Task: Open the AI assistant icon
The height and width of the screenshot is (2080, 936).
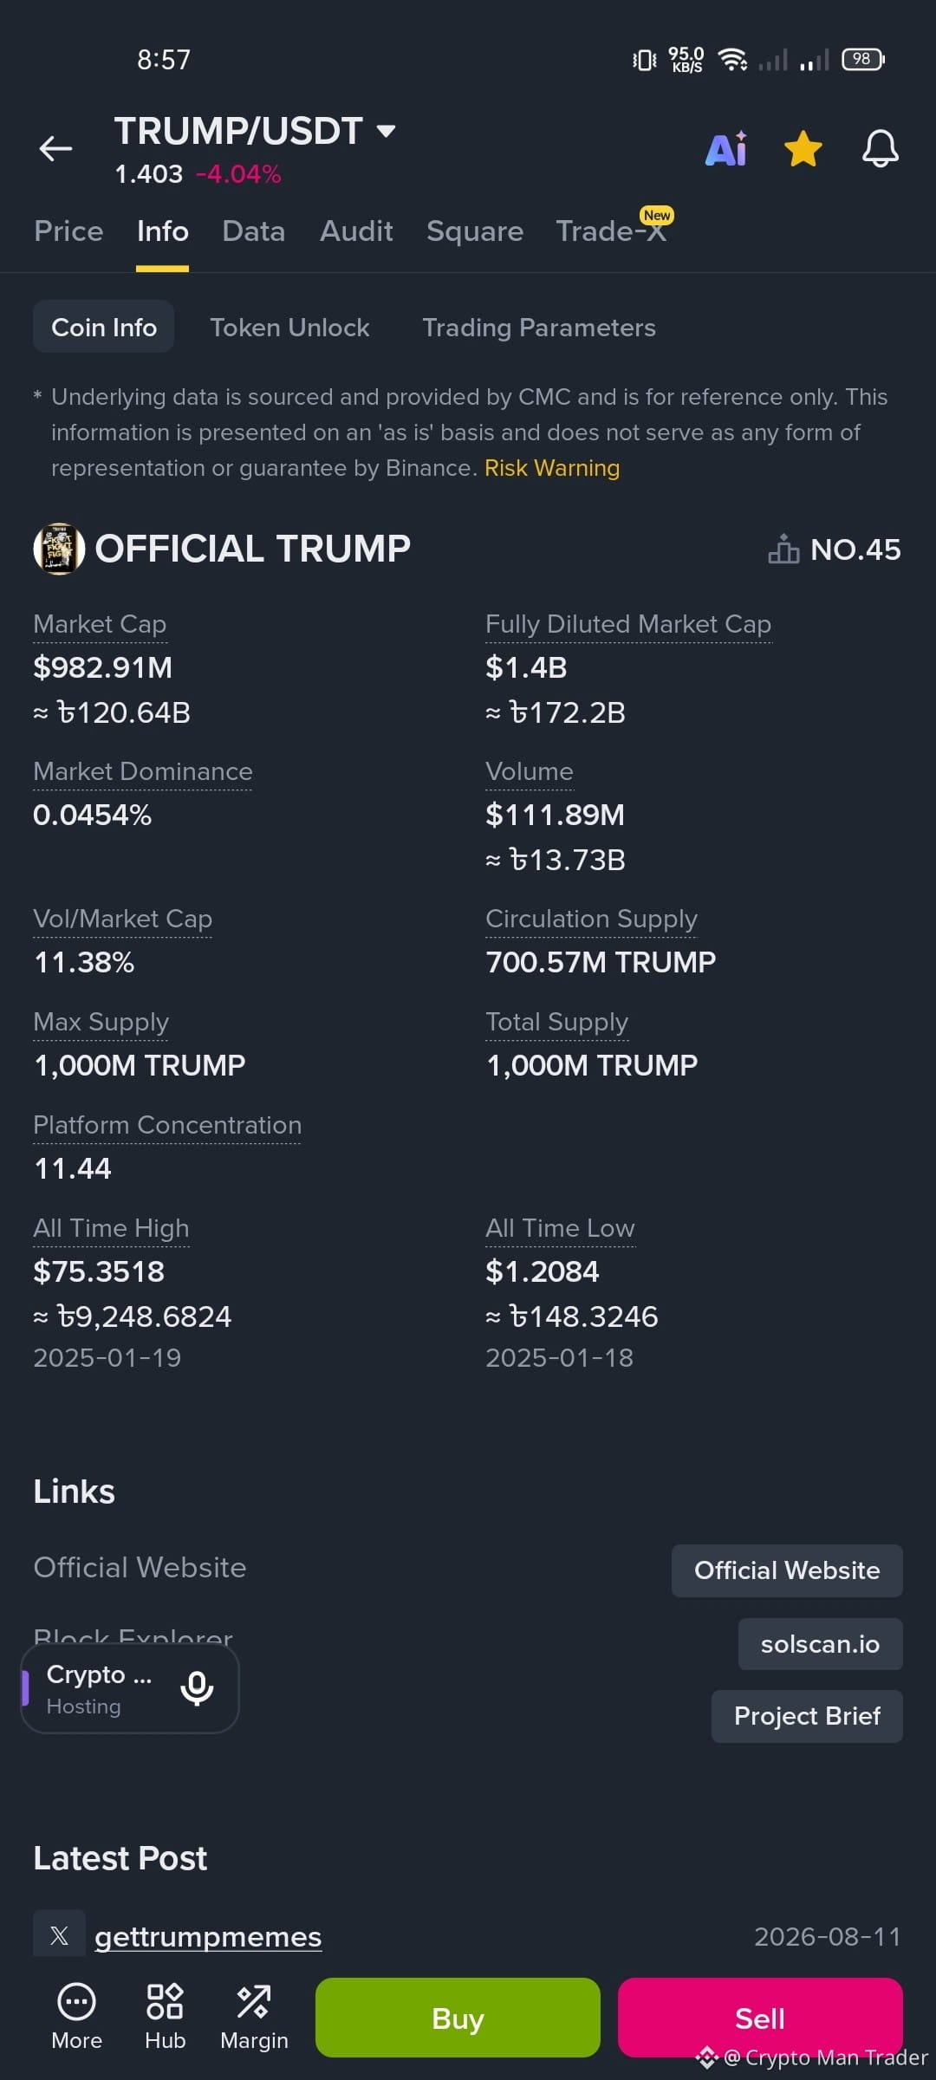Action: click(726, 149)
